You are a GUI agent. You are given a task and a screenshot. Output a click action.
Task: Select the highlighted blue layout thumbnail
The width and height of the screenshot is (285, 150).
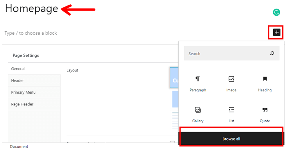(174, 78)
